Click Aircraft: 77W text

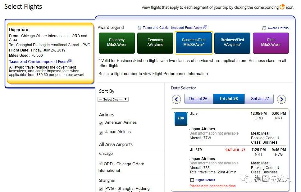[200, 138]
